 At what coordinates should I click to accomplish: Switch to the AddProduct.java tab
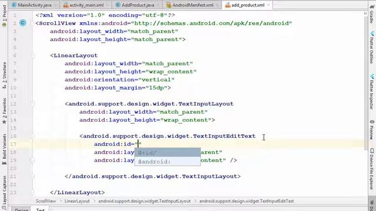coord(137,5)
